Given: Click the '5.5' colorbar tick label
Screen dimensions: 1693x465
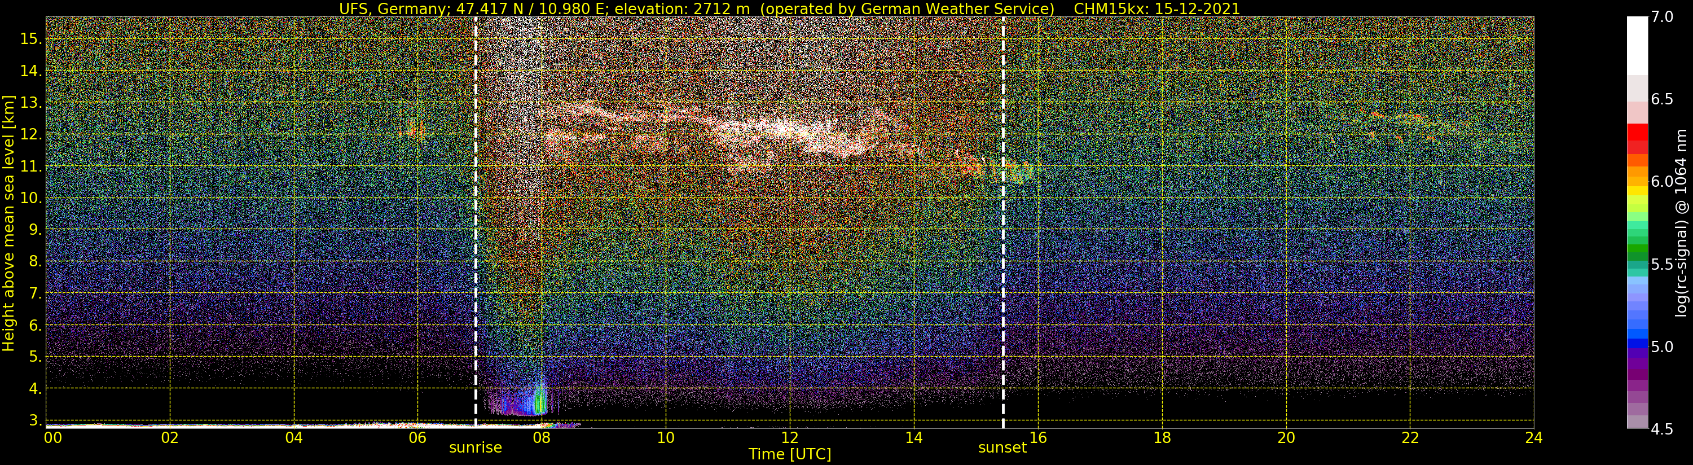Looking at the screenshot, I should coord(1661,265).
